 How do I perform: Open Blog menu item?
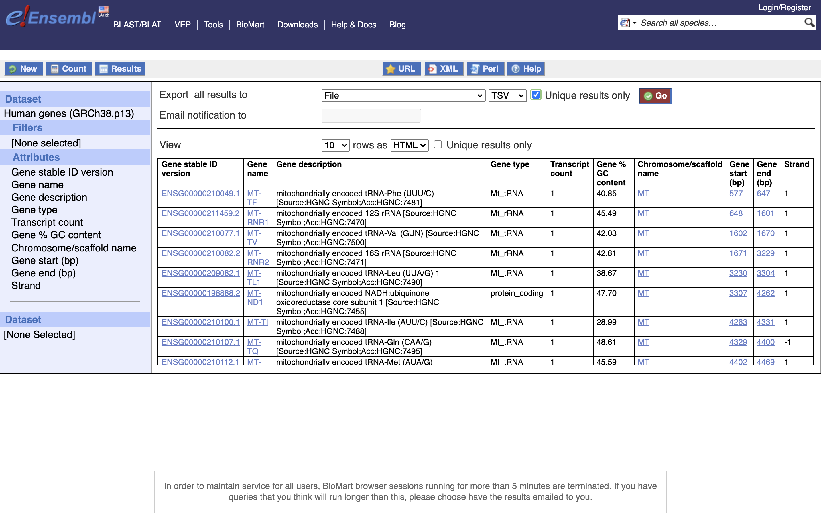[397, 25]
